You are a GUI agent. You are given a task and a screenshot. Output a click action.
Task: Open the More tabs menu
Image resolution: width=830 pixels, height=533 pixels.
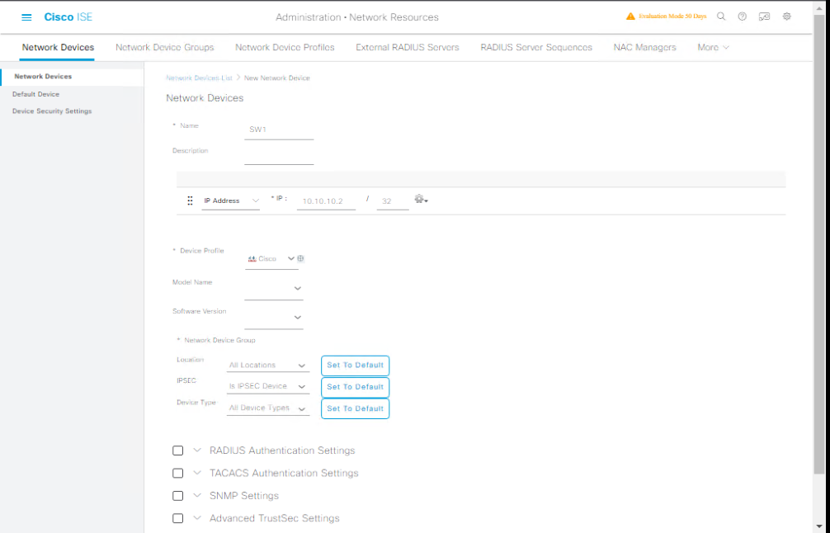713,48
